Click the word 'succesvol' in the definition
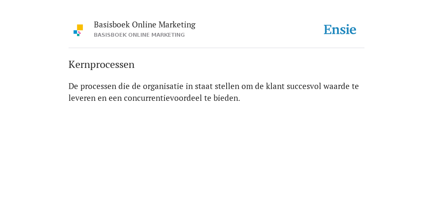 (x=304, y=86)
